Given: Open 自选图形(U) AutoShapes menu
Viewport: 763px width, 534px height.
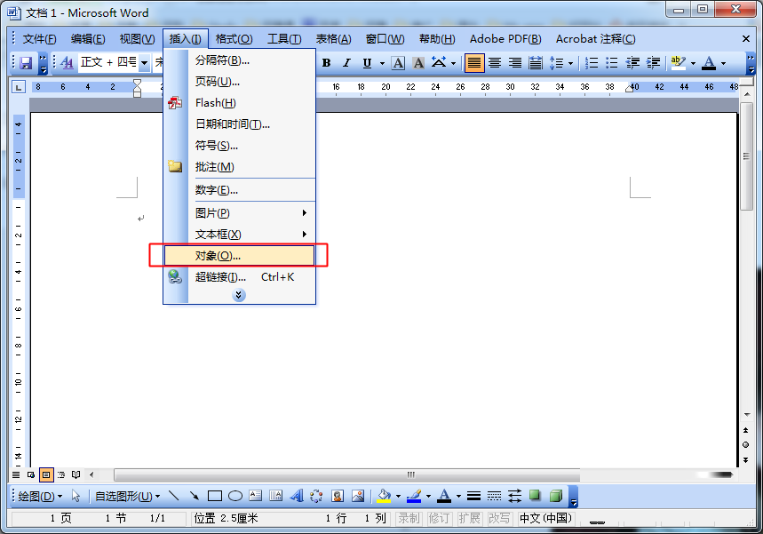Looking at the screenshot, I should tap(128, 496).
